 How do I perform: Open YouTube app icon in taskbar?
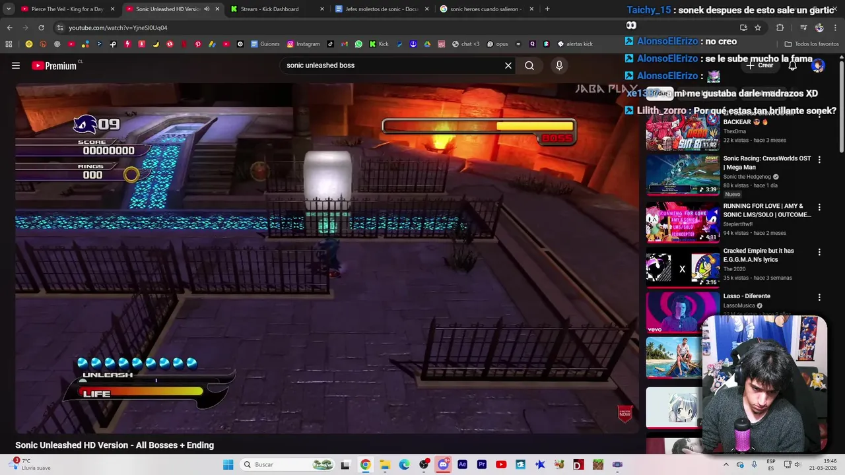pyautogui.click(x=501, y=464)
